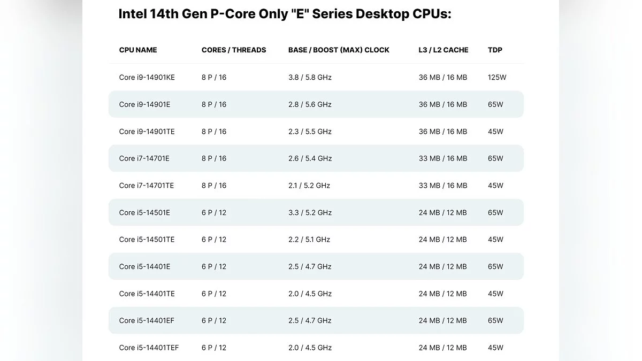The width and height of the screenshot is (642, 361).
Task: Select the Core i7-14701E name cell
Action: [144, 158]
